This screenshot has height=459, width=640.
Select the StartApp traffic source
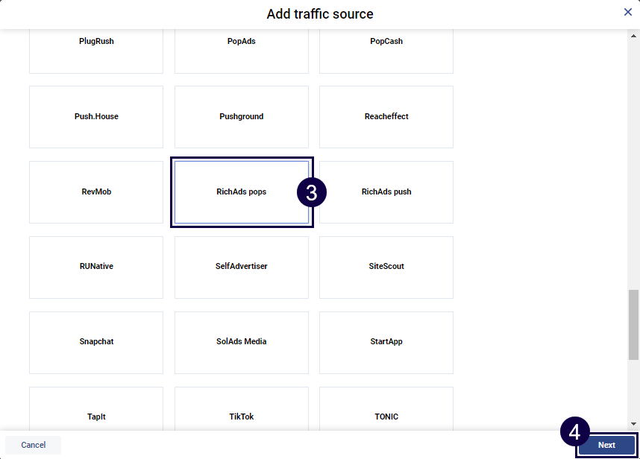coord(386,342)
